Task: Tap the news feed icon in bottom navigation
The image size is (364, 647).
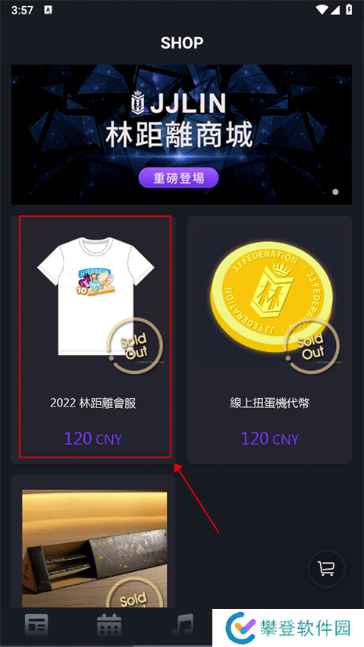Action: point(36,625)
